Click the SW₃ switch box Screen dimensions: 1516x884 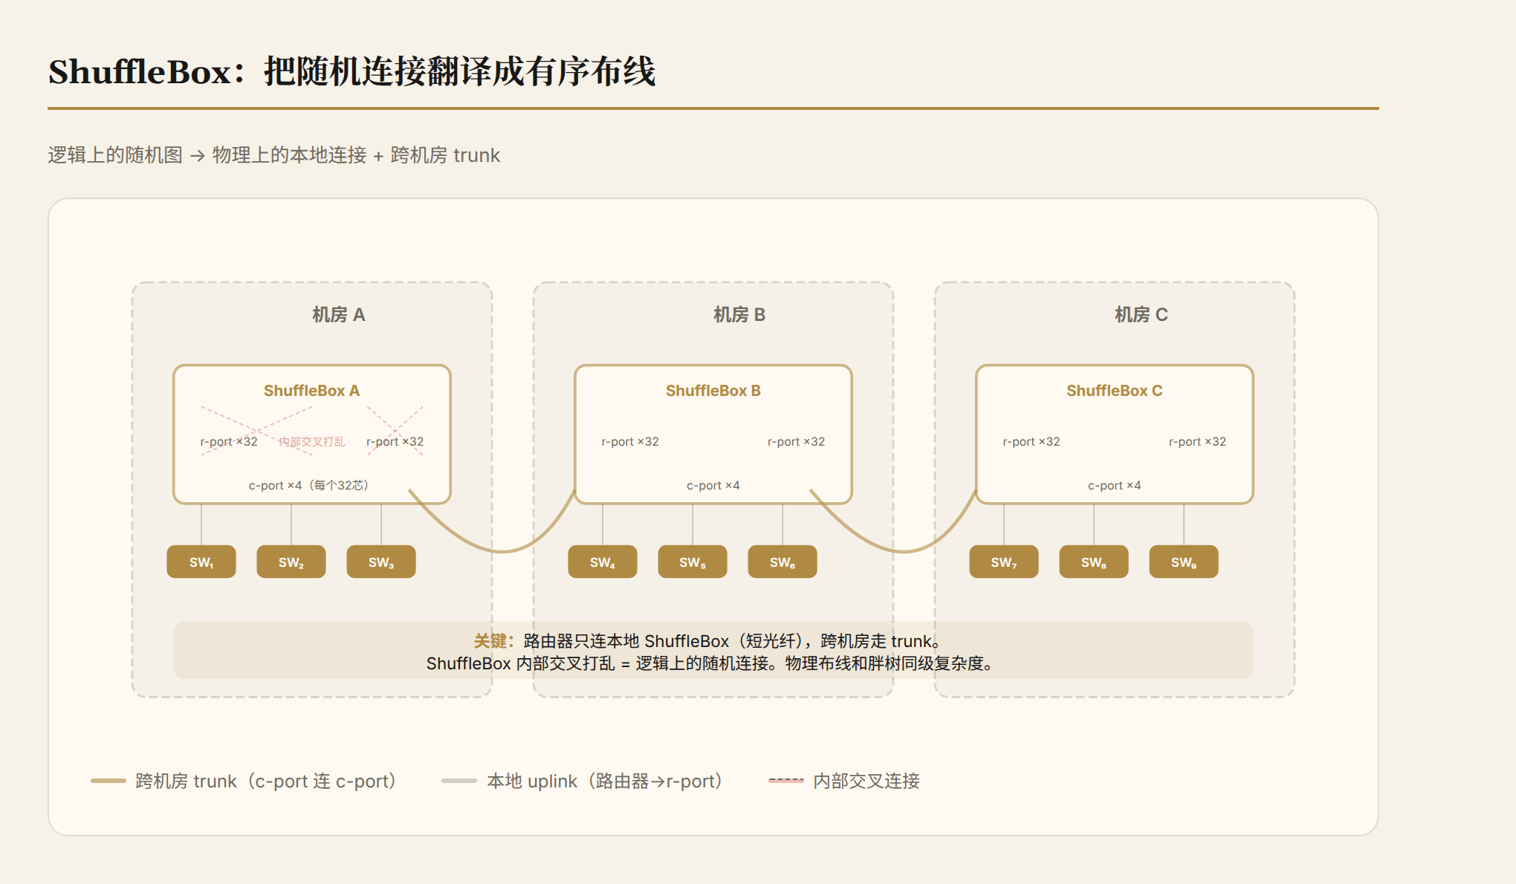[381, 562]
